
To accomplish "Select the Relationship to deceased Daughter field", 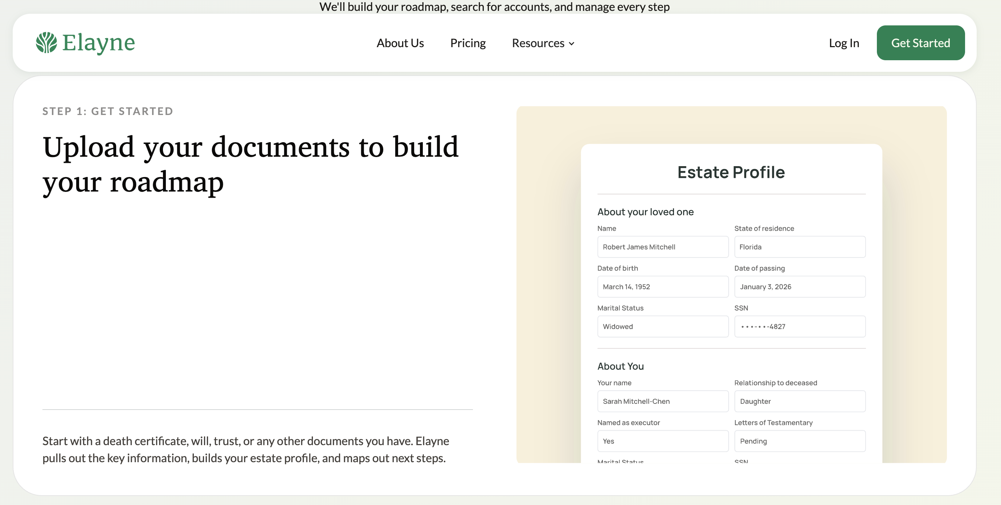I will coord(799,401).
